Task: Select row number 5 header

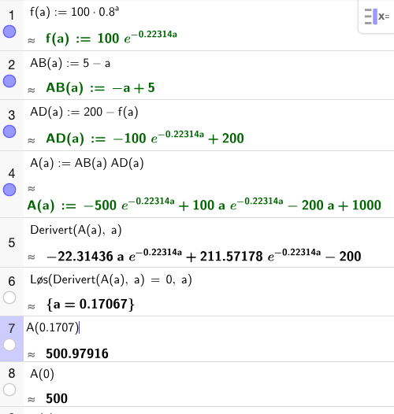Action: [x=11, y=242]
